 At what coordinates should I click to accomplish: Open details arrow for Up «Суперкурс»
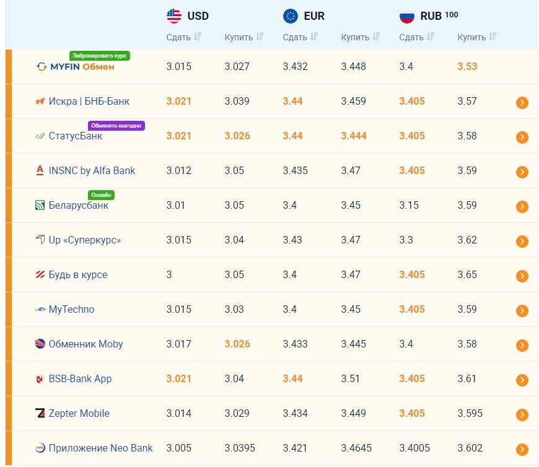point(522,241)
